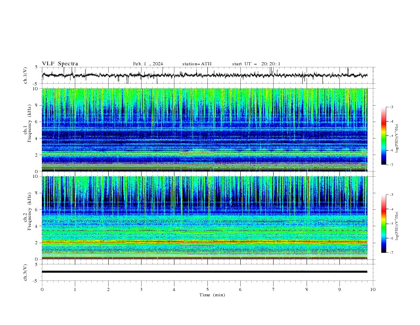420x325 pixels.
Task: Click time axis tick label "2"
Action: click(x=108, y=289)
